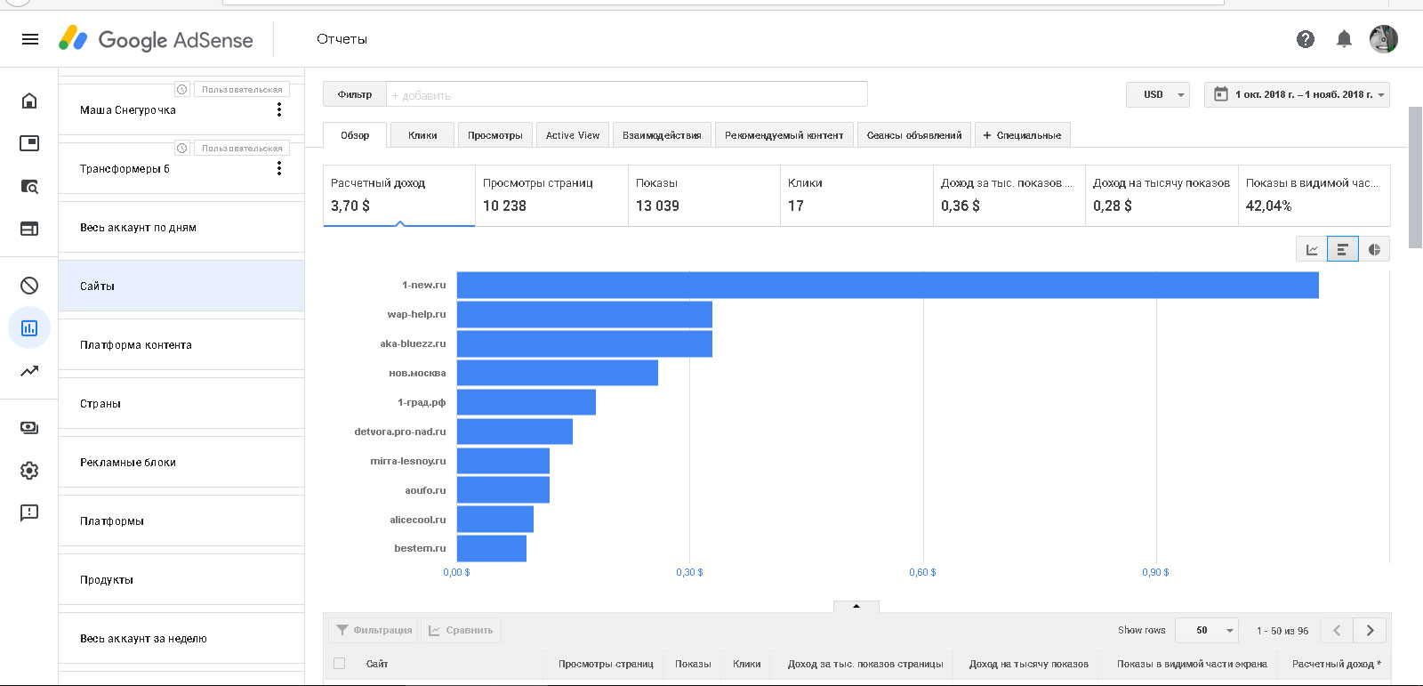Select the Взаимодействия tab
Screen dimensions: 1423x686
point(662,135)
